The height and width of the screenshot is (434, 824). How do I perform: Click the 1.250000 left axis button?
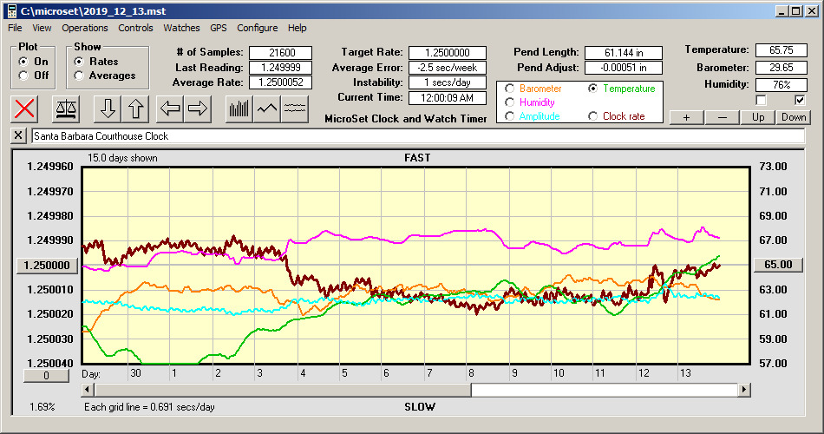tap(47, 265)
